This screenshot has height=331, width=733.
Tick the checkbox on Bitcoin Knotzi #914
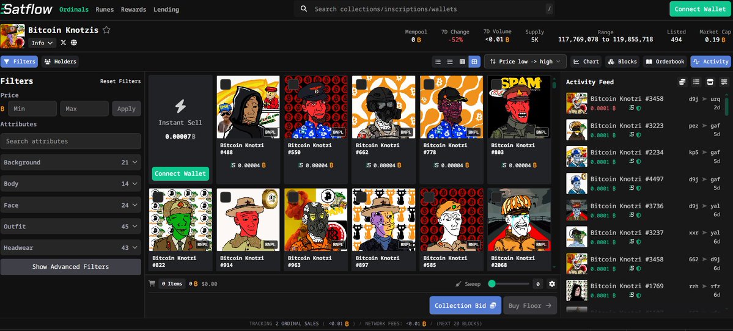click(x=226, y=197)
